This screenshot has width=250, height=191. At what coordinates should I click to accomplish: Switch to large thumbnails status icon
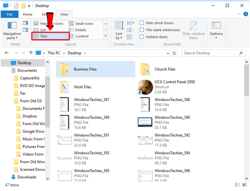(244, 185)
